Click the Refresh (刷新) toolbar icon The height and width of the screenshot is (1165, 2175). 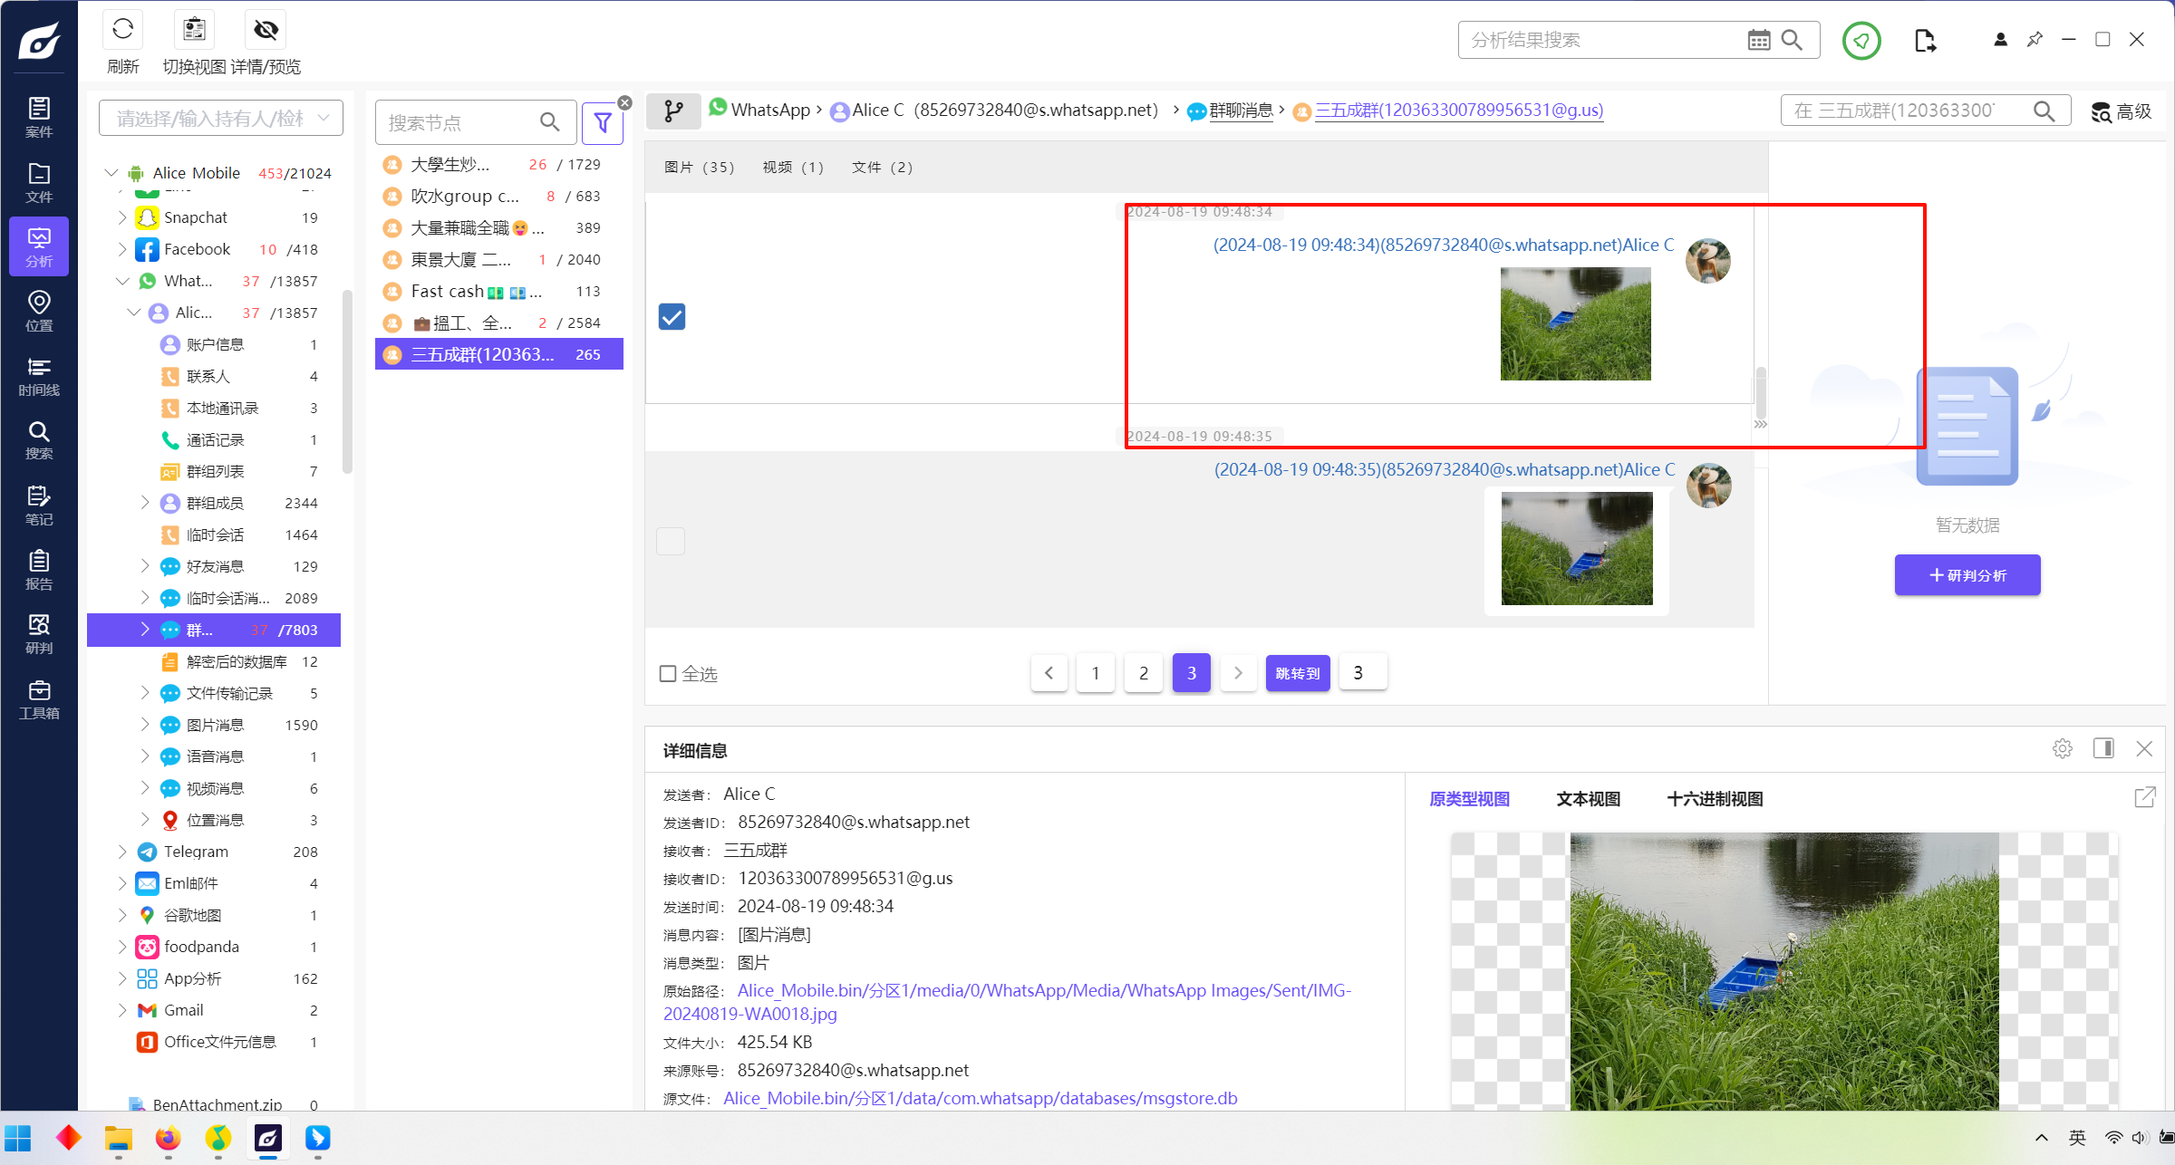tap(122, 31)
